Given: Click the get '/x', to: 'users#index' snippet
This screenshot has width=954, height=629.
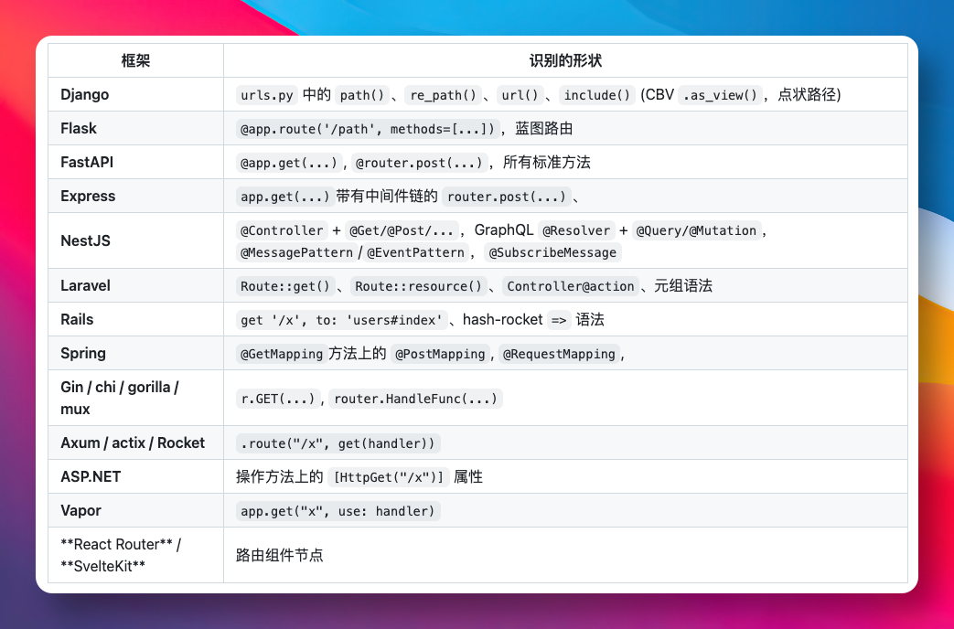Looking at the screenshot, I should pos(342,320).
